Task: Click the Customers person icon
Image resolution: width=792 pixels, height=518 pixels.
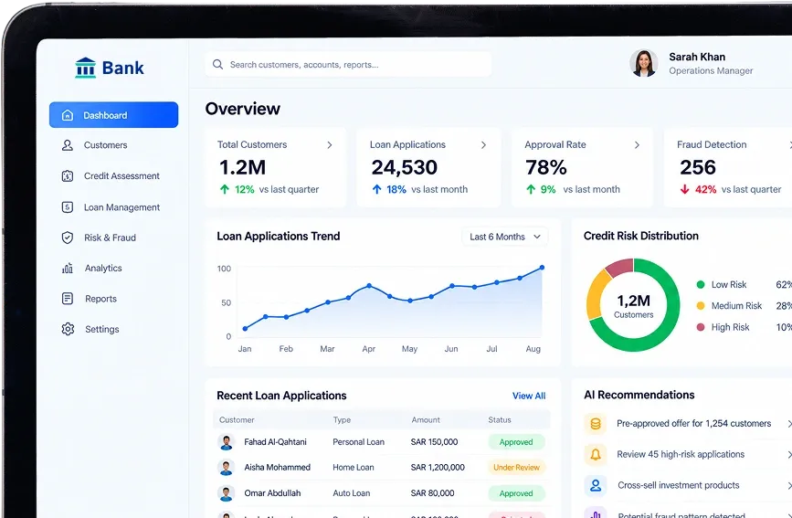Action: click(x=68, y=145)
